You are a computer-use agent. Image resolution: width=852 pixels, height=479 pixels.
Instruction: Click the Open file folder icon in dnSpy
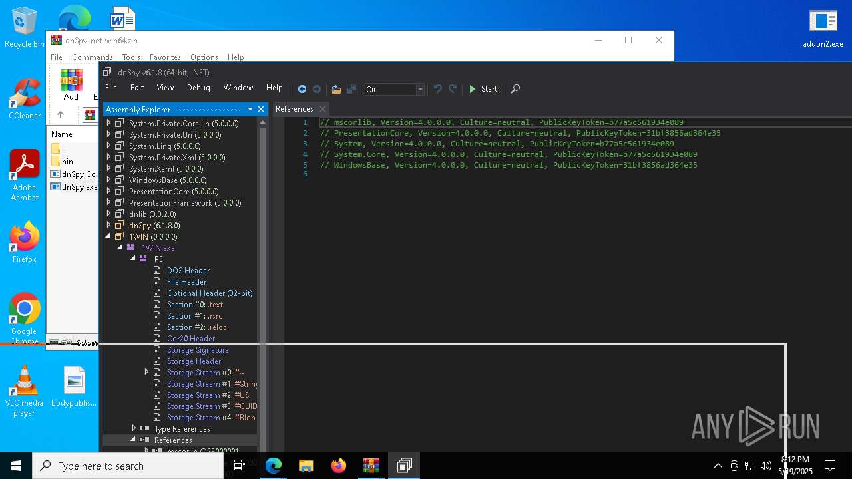point(336,89)
